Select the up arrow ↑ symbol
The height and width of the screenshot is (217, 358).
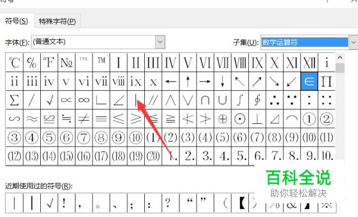(188, 82)
